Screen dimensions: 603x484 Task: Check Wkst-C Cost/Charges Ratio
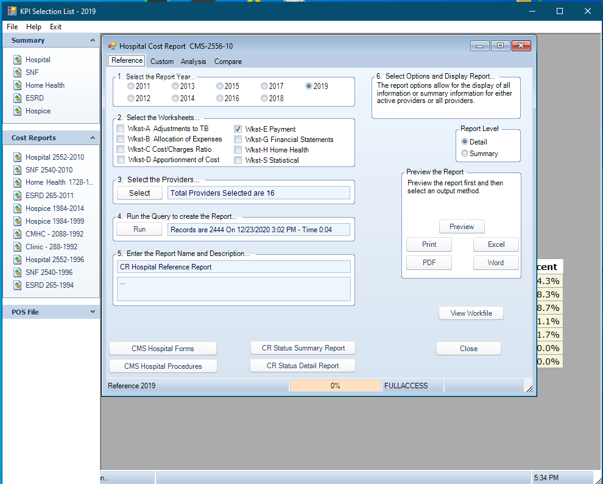pyautogui.click(x=121, y=149)
